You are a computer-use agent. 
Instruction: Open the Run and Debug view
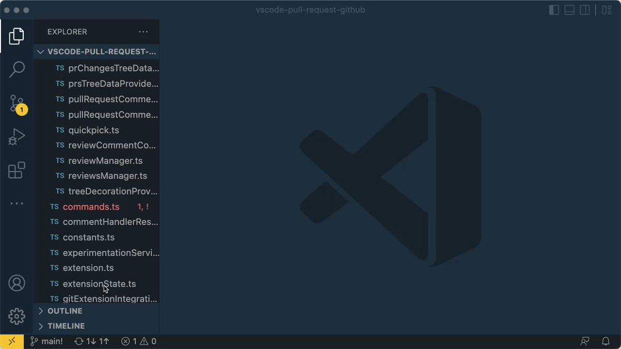(x=17, y=136)
